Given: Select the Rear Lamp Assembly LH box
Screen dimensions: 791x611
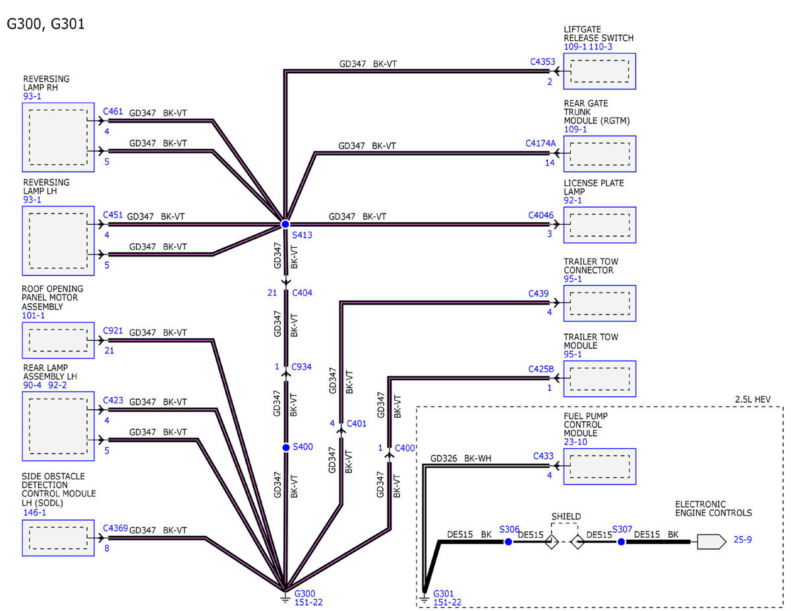Looking at the screenshot, I should (x=57, y=426).
